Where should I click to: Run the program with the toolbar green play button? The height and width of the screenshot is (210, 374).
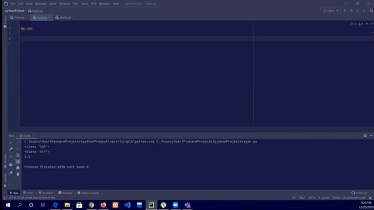coord(345,10)
